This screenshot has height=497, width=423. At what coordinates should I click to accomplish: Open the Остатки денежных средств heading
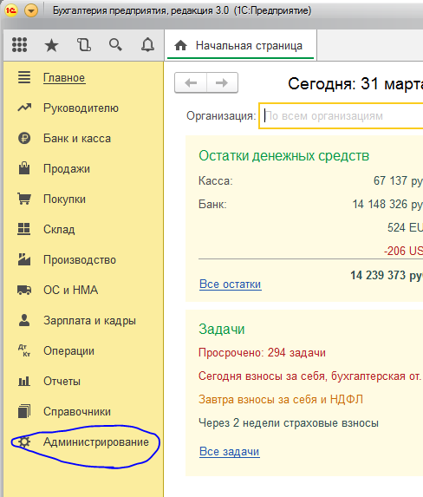pos(284,155)
